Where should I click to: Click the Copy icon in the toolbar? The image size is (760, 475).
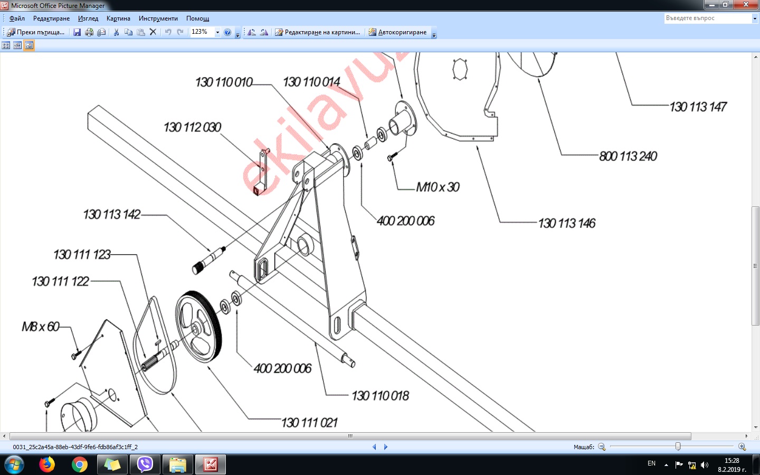(128, 32)
